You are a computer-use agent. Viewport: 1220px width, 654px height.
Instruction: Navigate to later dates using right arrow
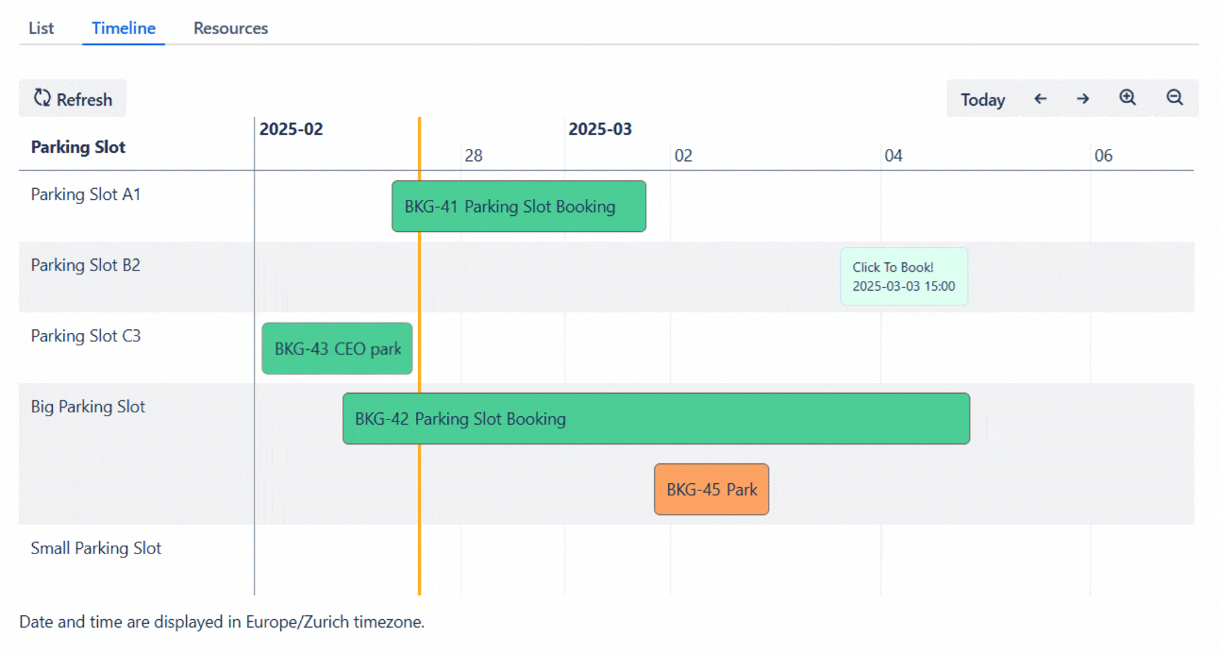coord(1082,97)
